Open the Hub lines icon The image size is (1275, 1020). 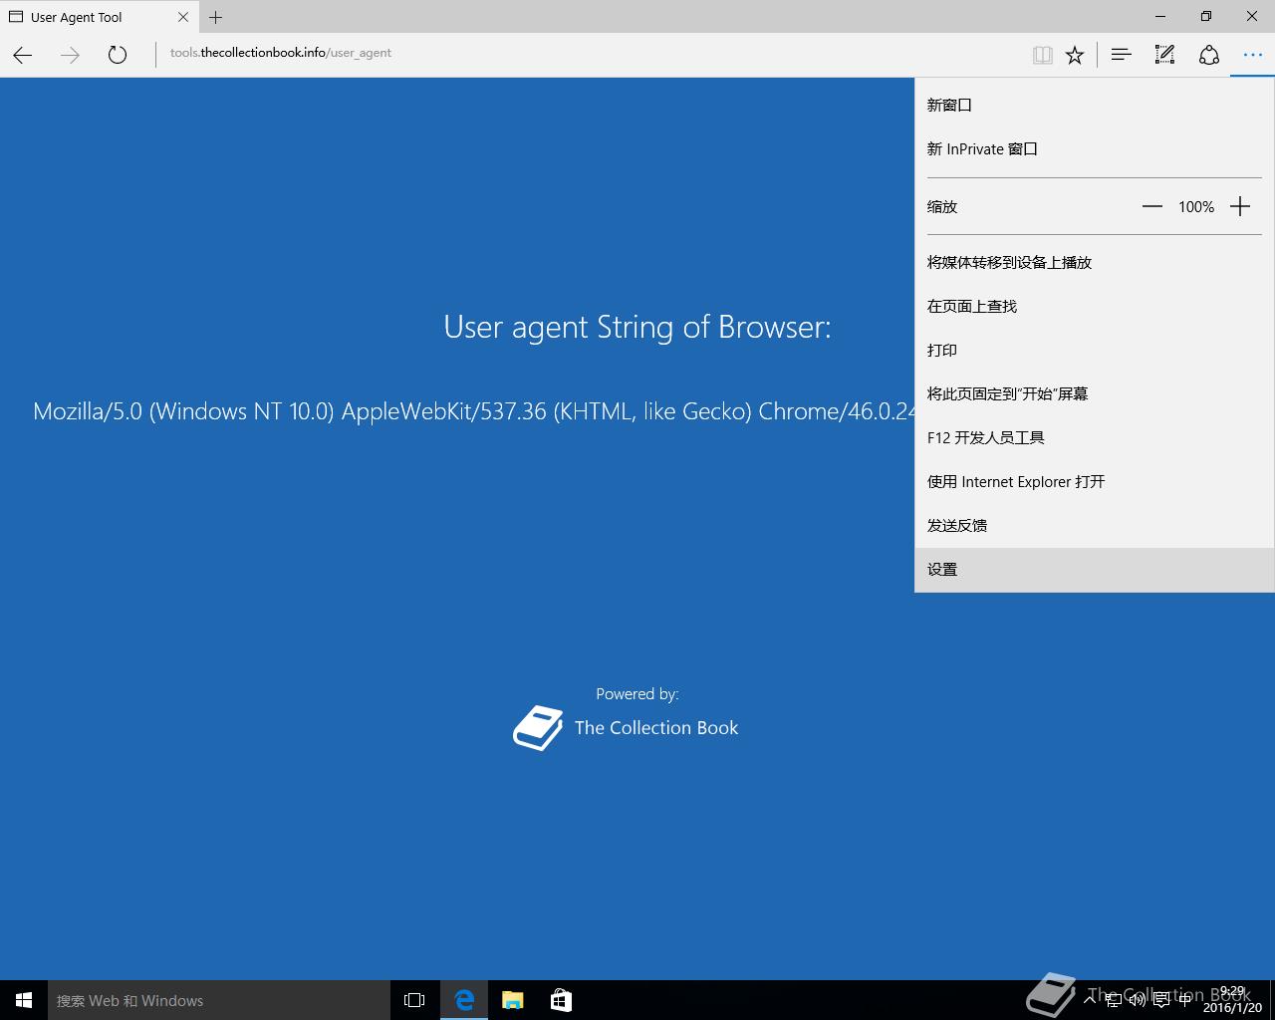[x=1122, y=55]
